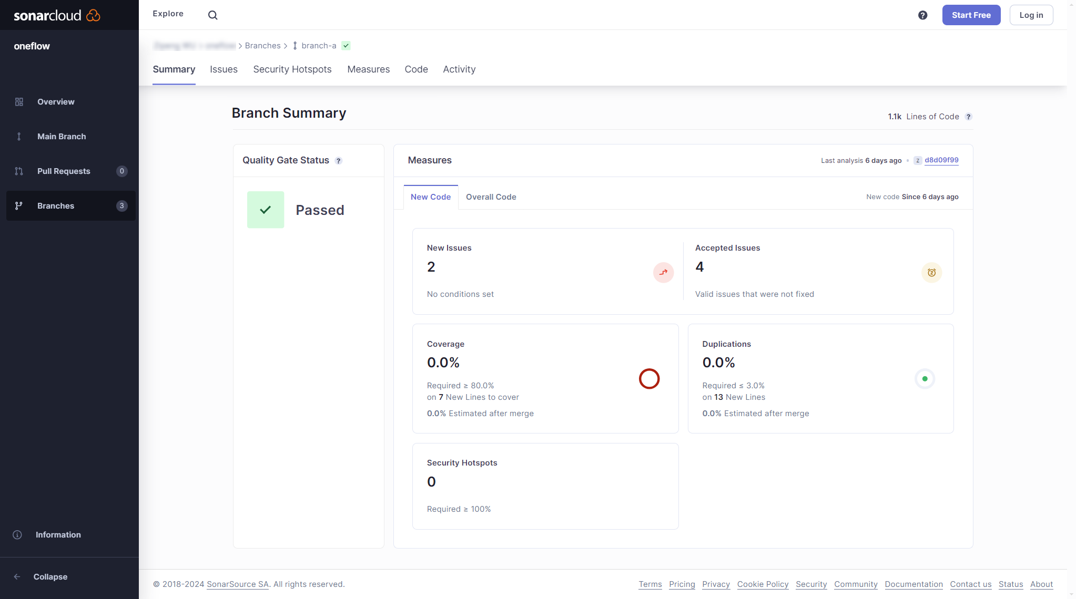Toggle the New Code view tab

click(430, 197)
